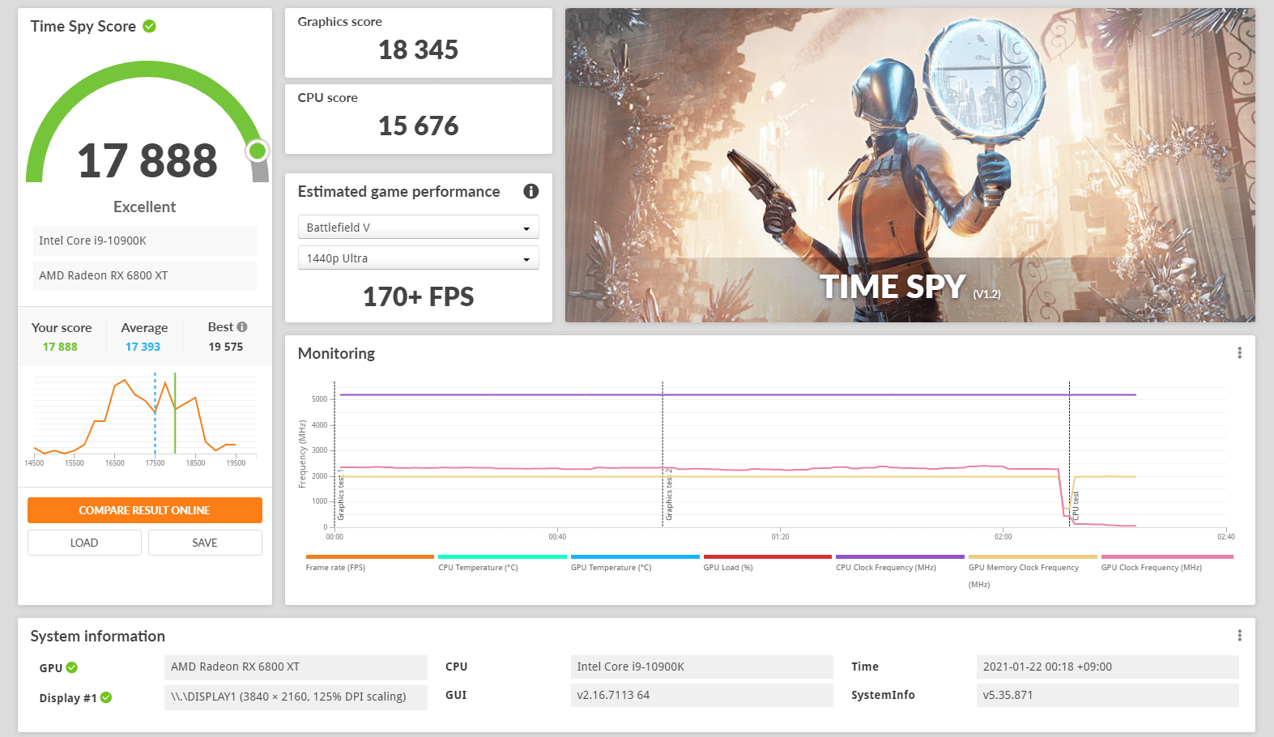Image resolution: width=1274 pixels, height=737 pixels.
Task: Click the info icon next to Best score
Action: click(x=242, y=327)
